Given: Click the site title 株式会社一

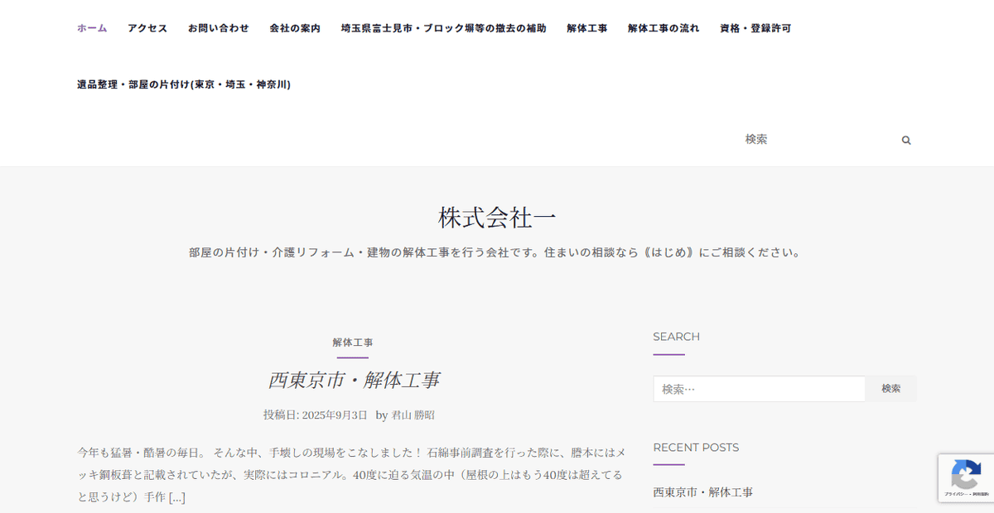Looking at the screenshot, I should pos(497,218).
